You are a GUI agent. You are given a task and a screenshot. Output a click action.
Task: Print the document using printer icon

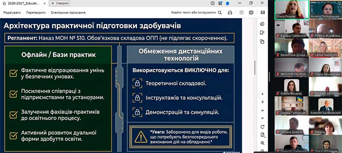251,12
